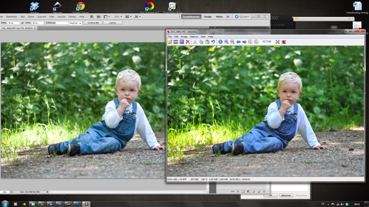The height and width of the screenshot is (207, 369).
Task: Open Photoshop Ebene menu
Action: 31,17
